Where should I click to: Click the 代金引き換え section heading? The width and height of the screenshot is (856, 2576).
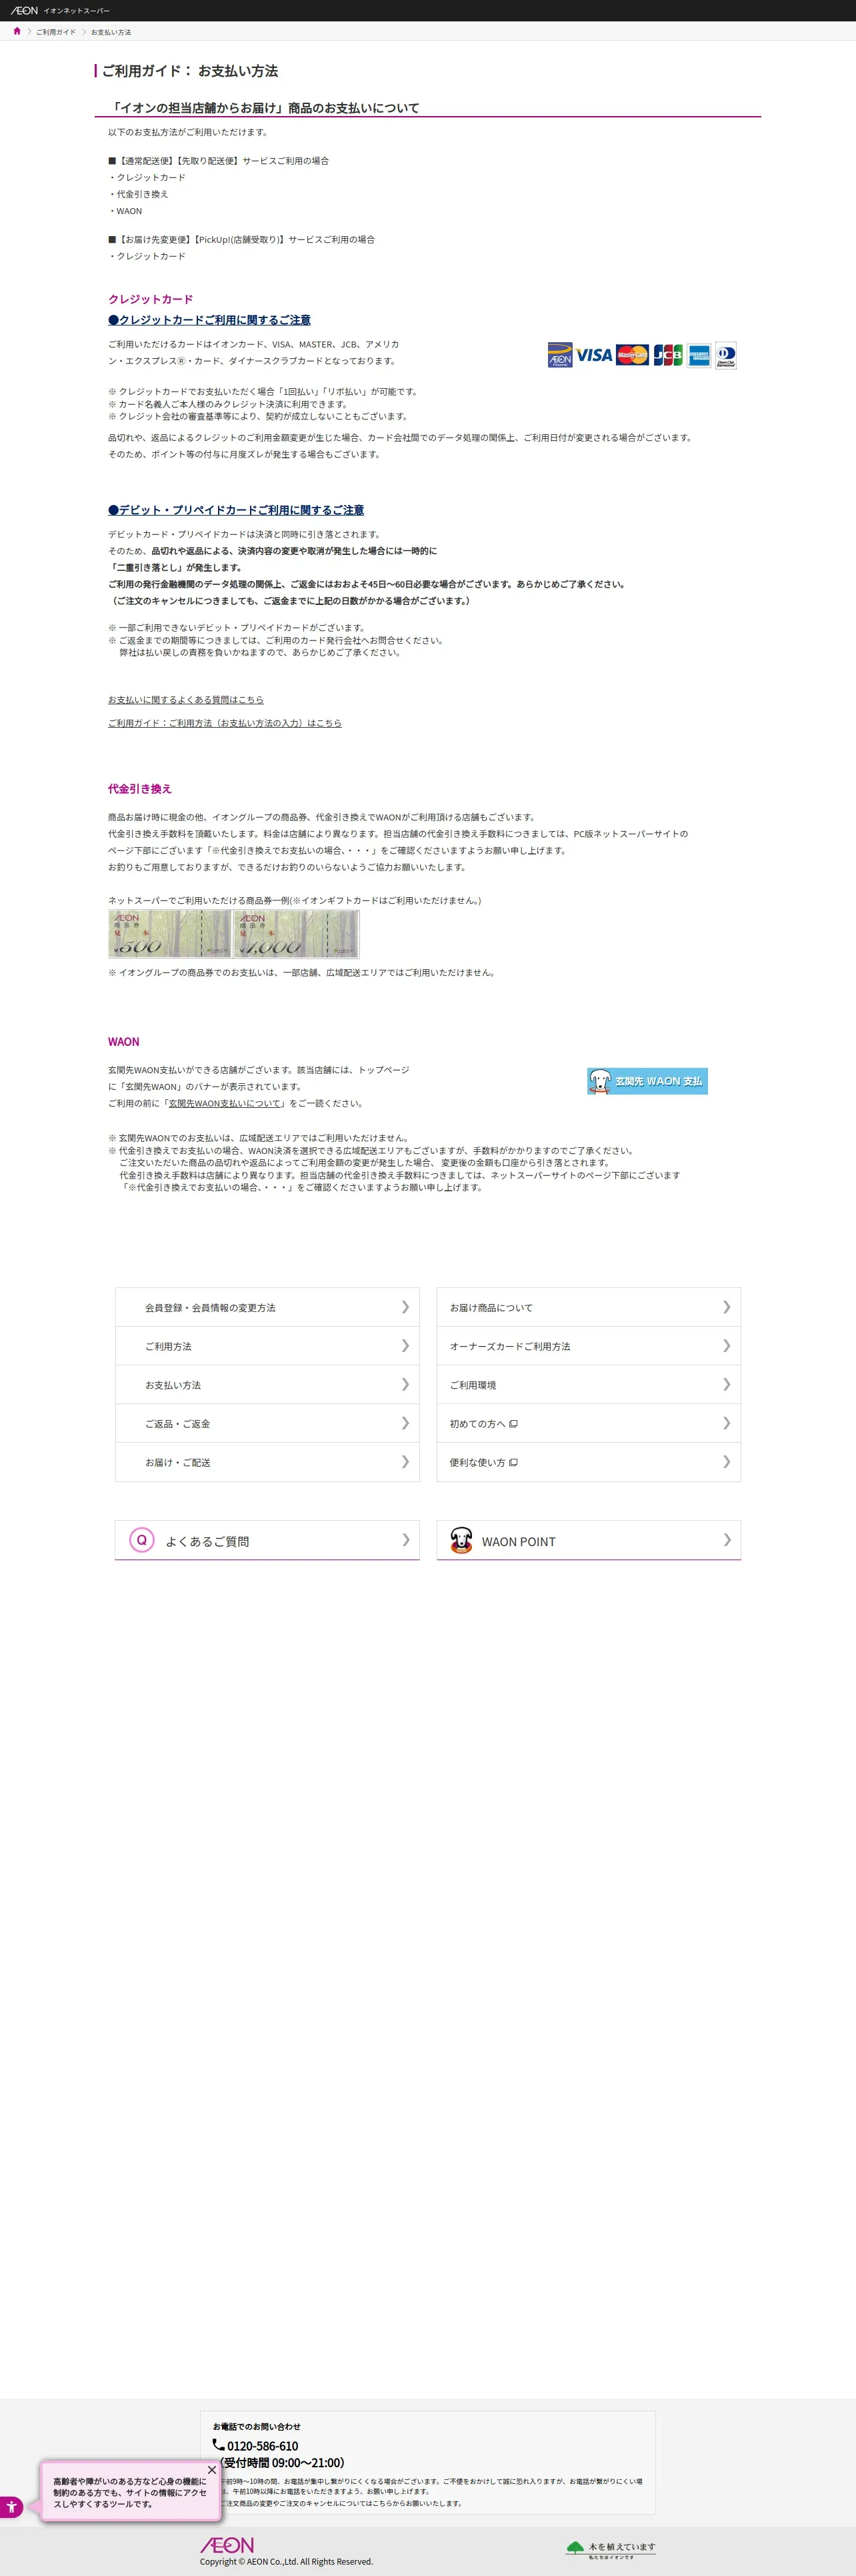pyautogui.click(x=140, y=789)
